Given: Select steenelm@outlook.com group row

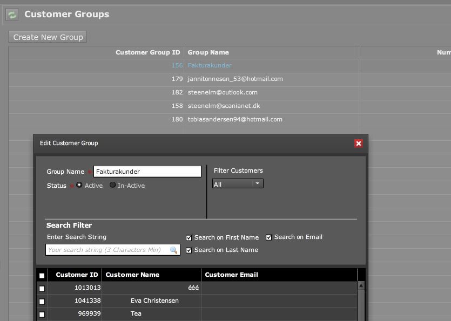Looking at the screenshot, I should click(223, 92).
